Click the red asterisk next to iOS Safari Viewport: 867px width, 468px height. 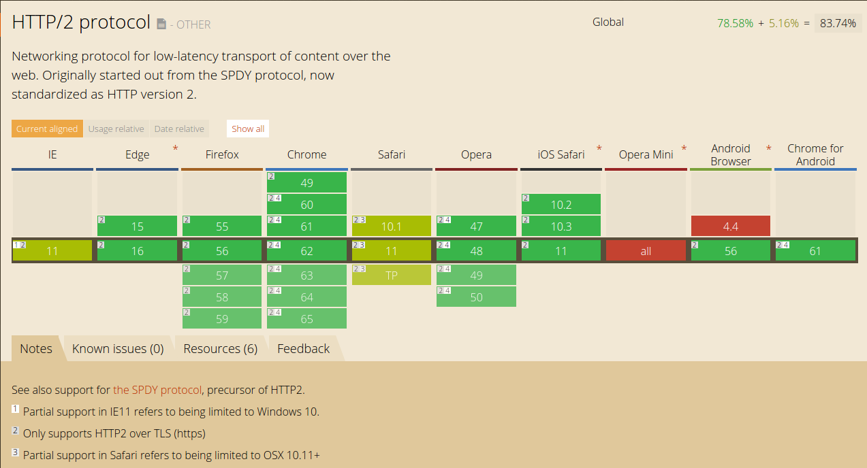click(599, 148)
